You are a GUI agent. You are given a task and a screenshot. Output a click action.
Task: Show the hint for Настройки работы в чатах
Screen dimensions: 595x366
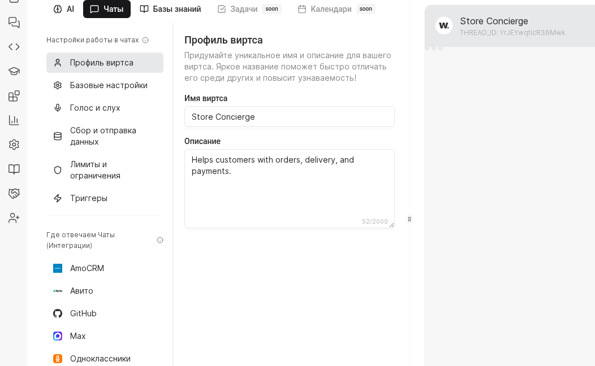(146, 40)
